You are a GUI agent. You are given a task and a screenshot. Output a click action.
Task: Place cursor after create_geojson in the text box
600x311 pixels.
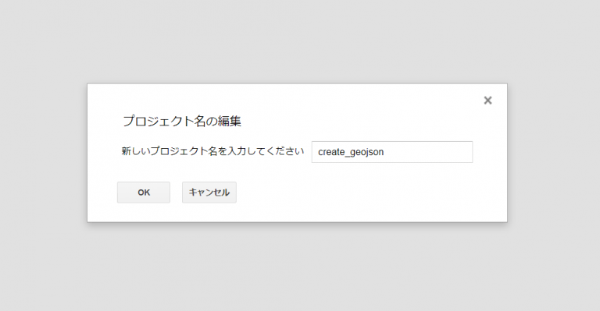tap(385, 152)
